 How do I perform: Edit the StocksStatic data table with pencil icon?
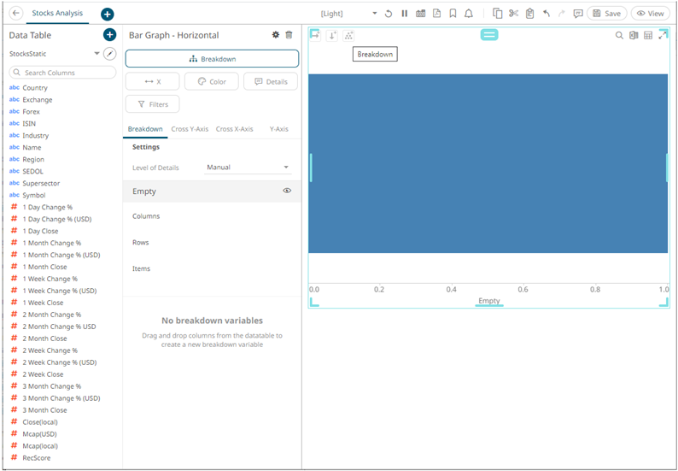109,54
